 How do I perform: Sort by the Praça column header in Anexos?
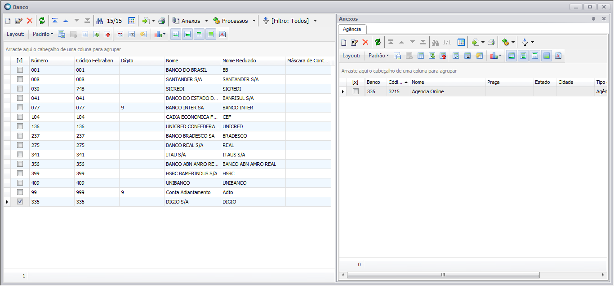click(x=509, y=82)
